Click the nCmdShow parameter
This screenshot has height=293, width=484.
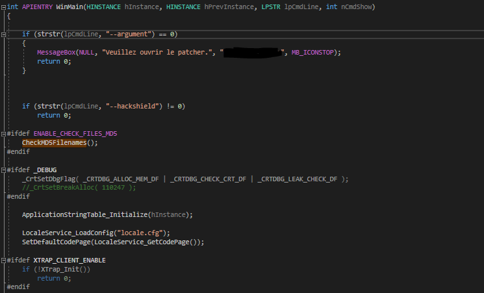356,6
